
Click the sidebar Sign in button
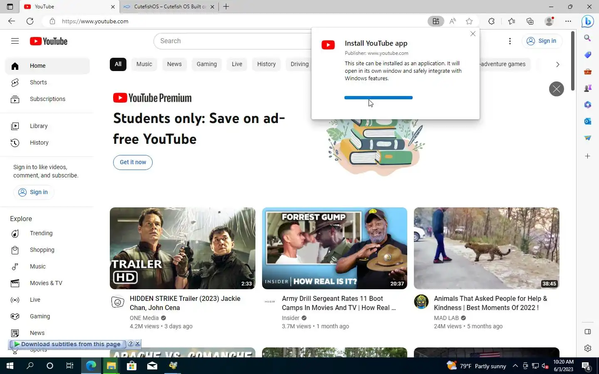[33, 192]
